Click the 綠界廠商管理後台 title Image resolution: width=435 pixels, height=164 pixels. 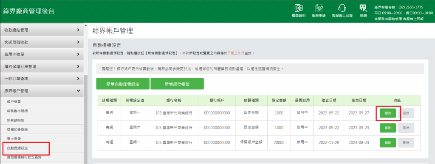coord(29,11)
